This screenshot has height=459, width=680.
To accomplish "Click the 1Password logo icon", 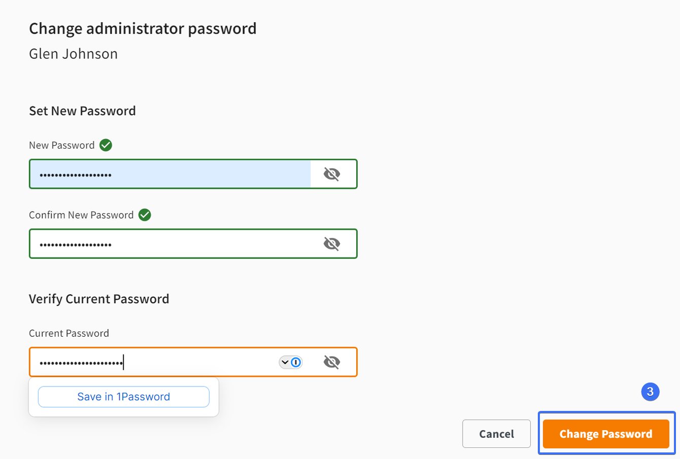I will click(296, 362).
